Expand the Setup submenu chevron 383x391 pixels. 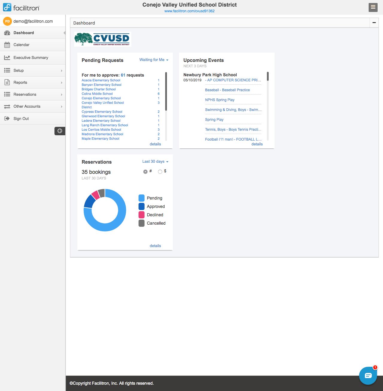[62, 71]
